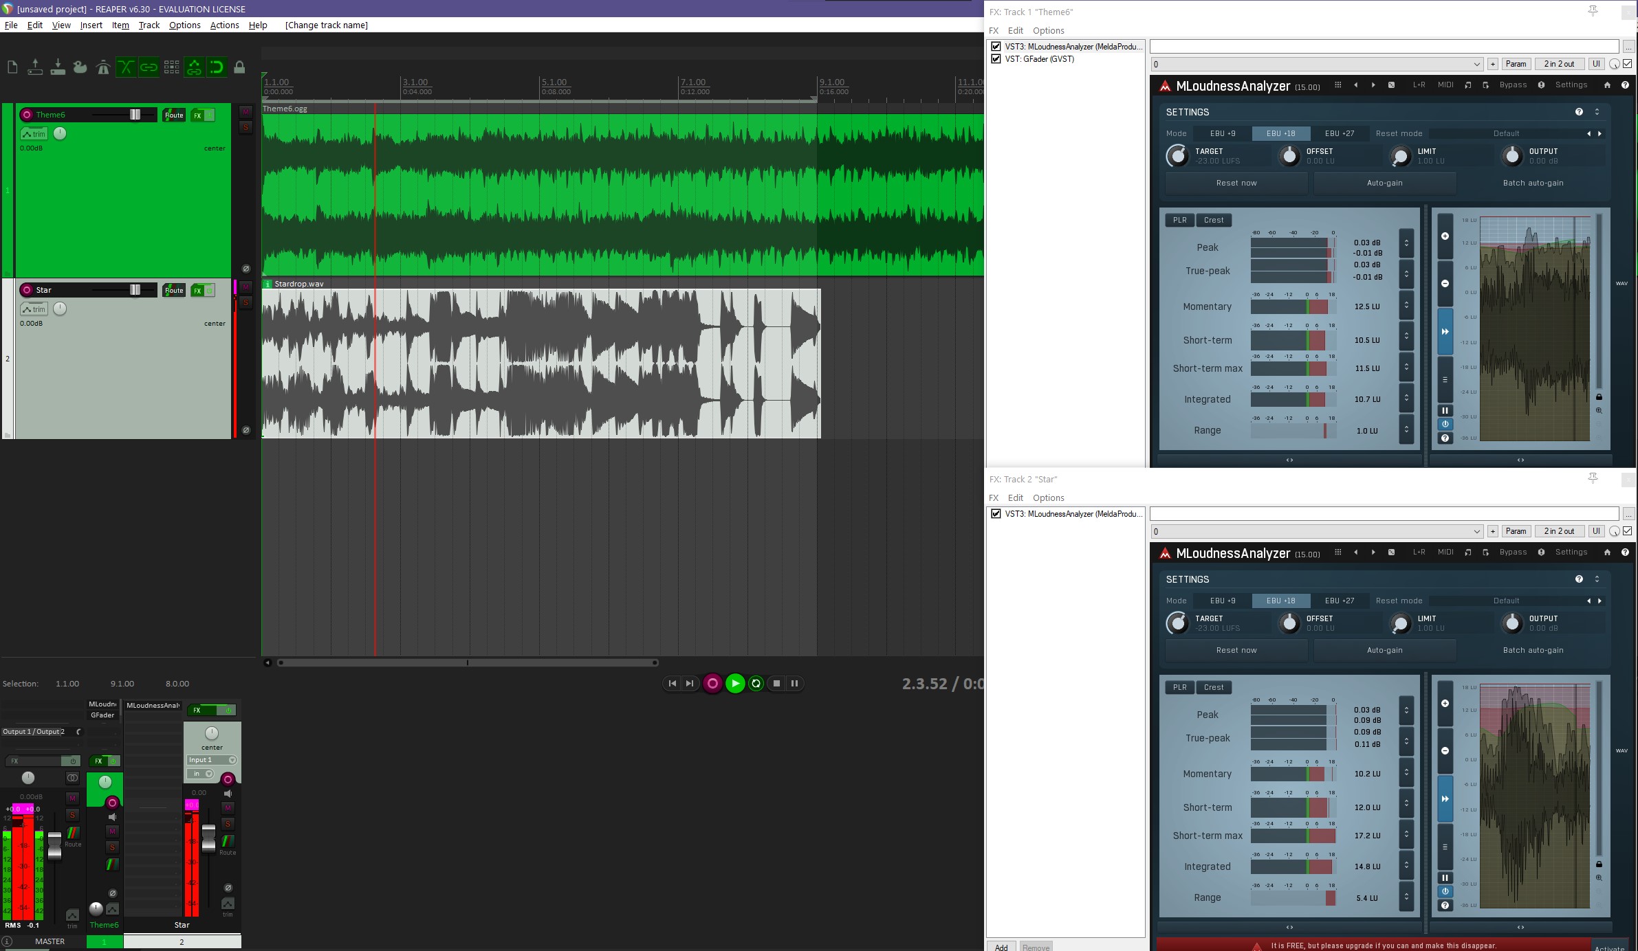The image size is (1638, 951).
Task: Go to project start in transport
Action: (672, 684)
